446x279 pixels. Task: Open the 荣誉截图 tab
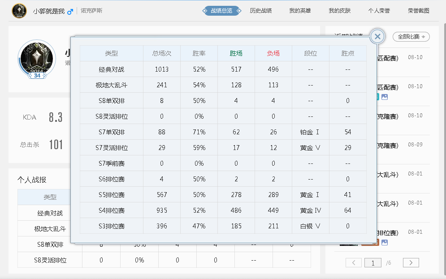(x=418, y=11)
